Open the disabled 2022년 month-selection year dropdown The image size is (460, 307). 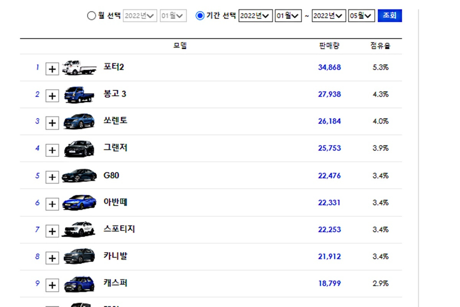140,16
